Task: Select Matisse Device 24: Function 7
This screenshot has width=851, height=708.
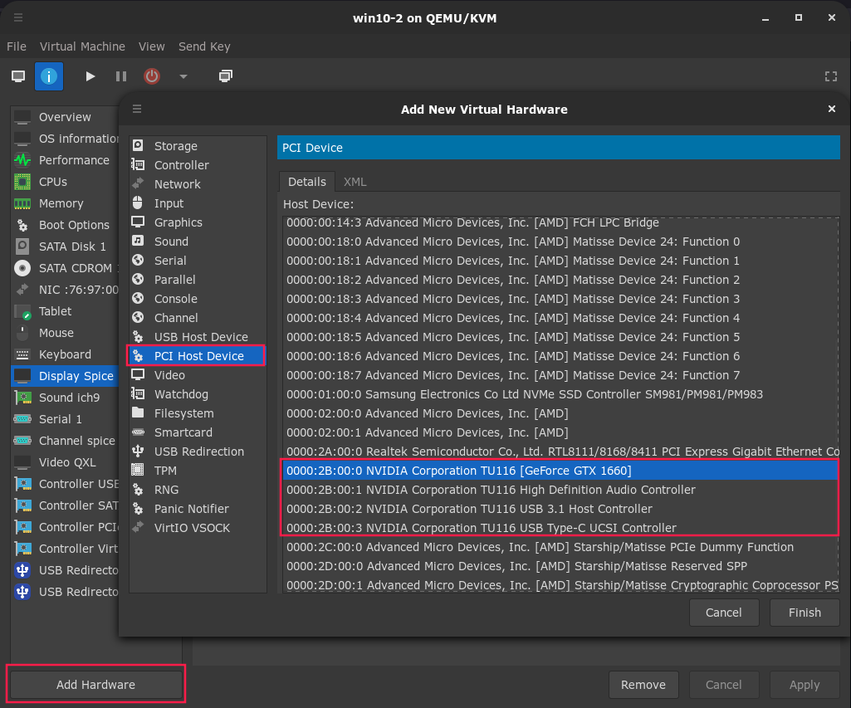Action: point(560,375)
